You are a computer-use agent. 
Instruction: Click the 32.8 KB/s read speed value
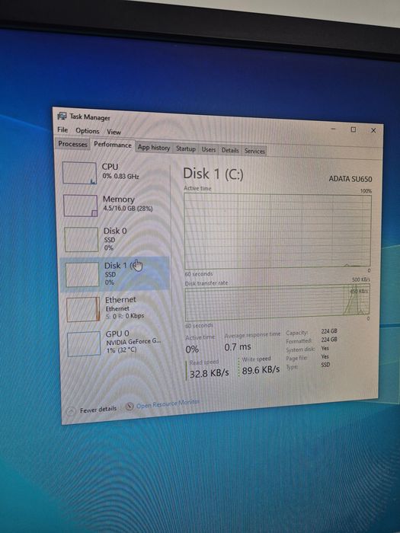click(x=210, y=374)
